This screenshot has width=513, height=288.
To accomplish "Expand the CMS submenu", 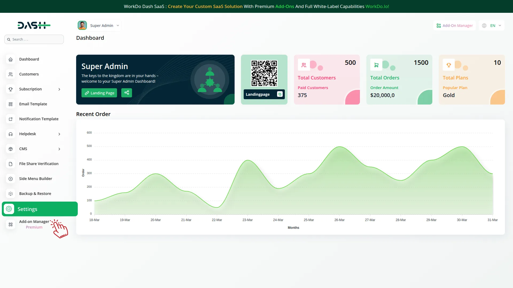I will [59, 149].
